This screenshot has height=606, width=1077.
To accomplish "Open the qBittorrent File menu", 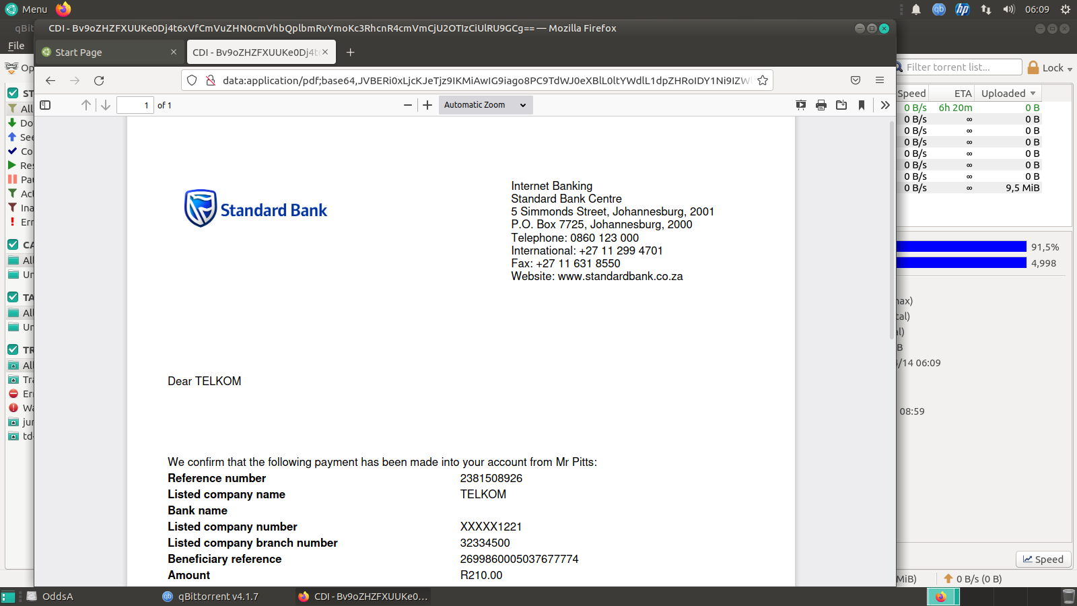I will click(x=16, y=46).
